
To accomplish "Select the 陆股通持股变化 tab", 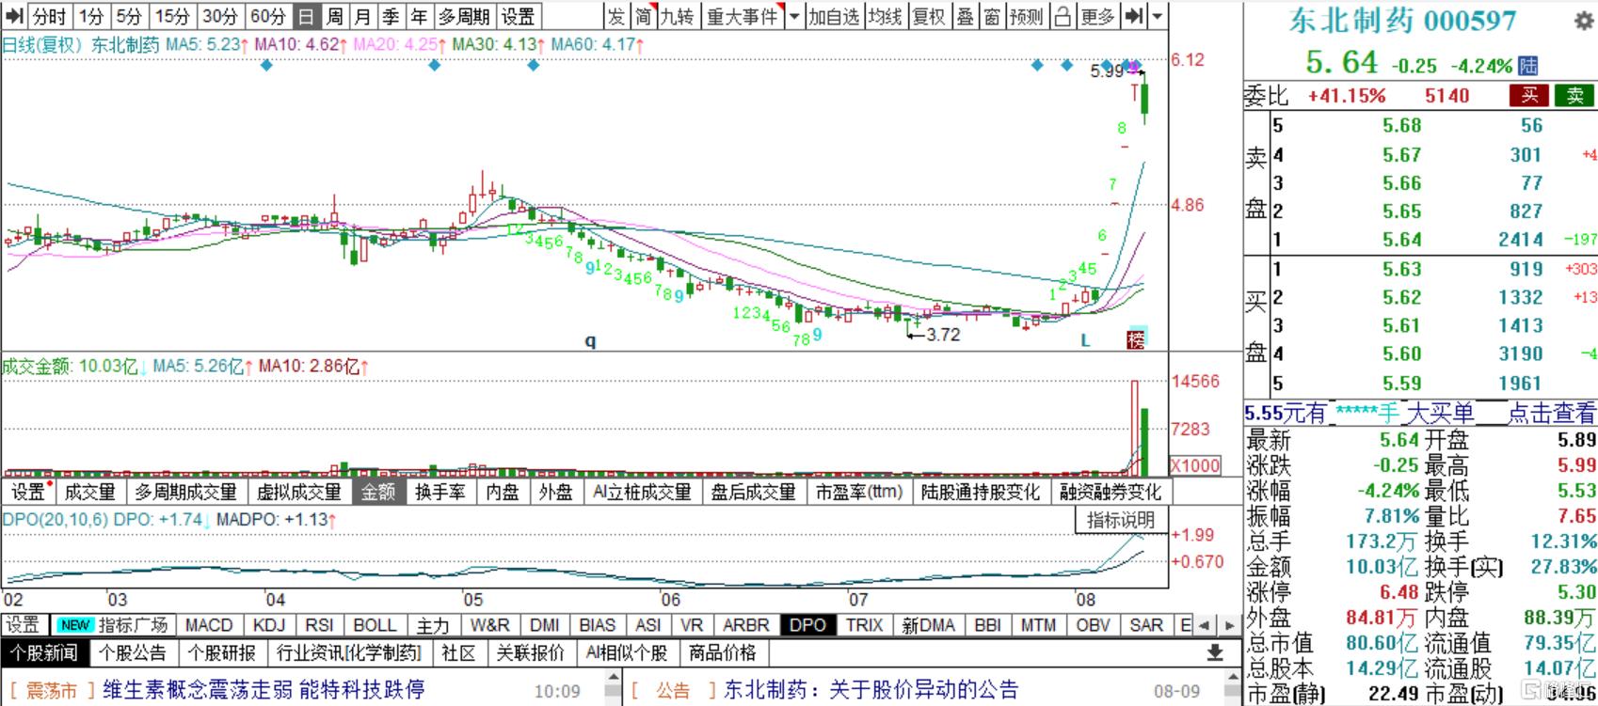I will (x=980, y=492).
